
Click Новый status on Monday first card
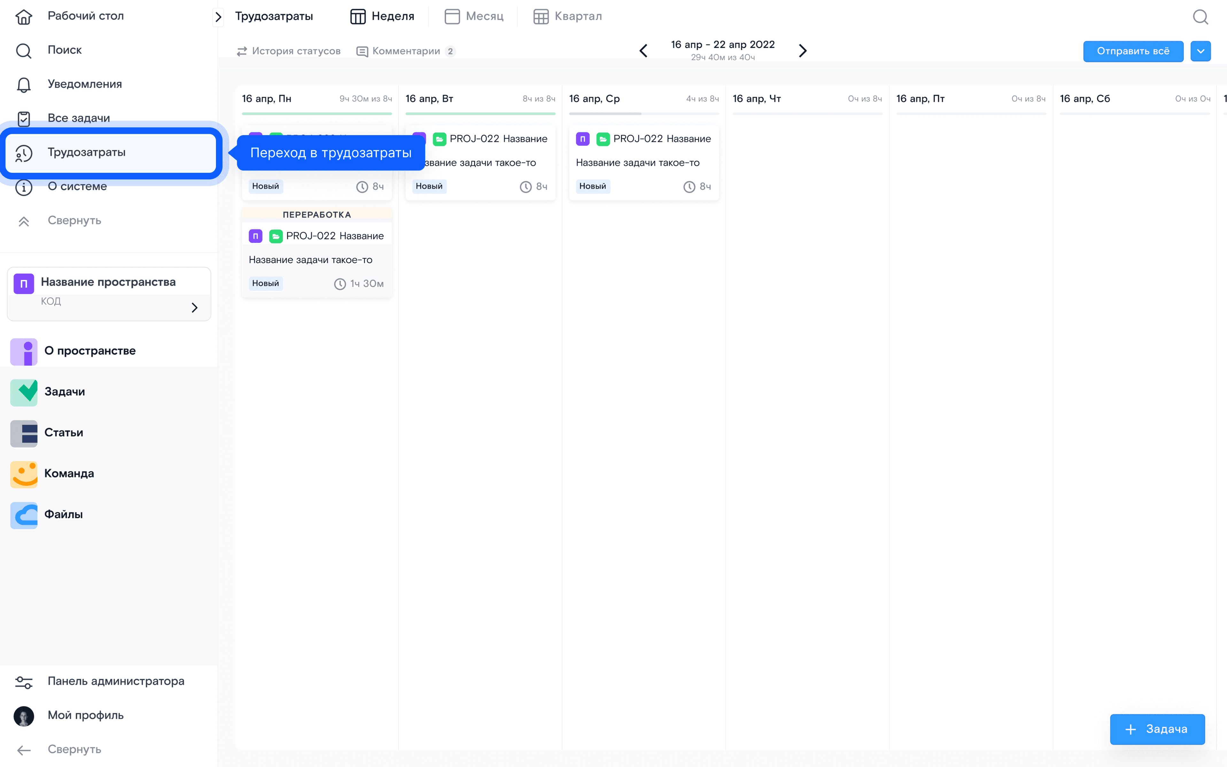pos(265,186)
